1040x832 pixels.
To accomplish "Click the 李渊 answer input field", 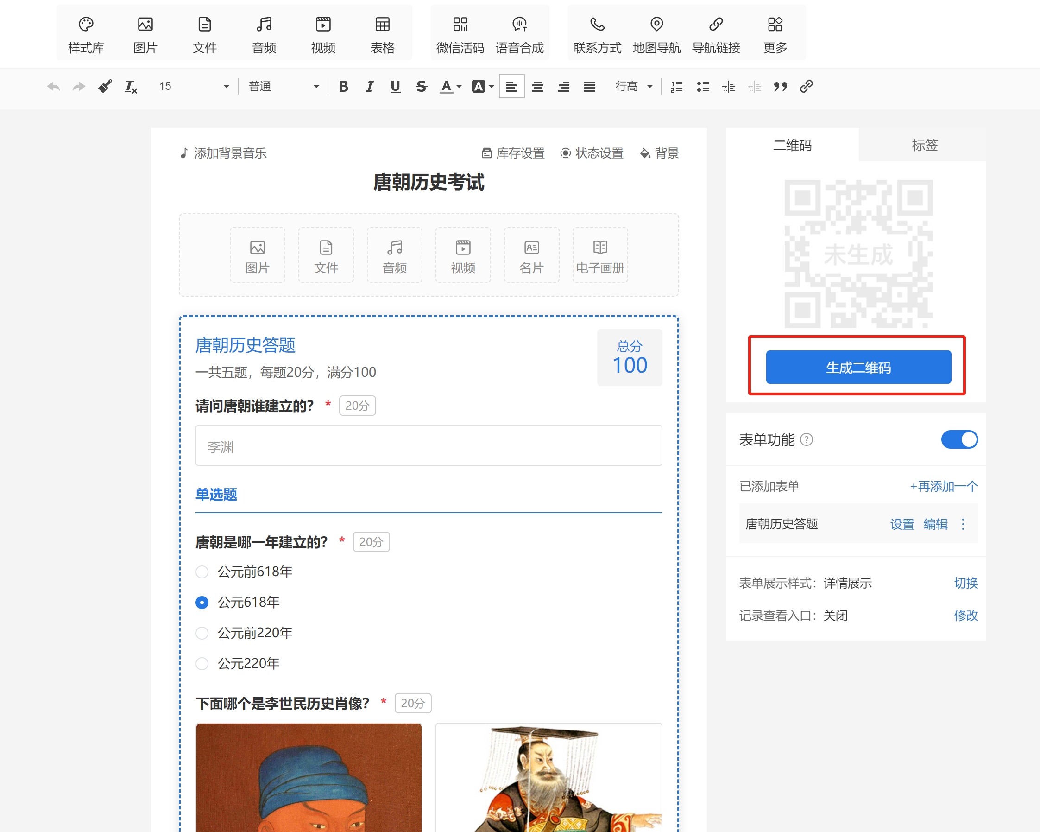I will pos(429,446).
